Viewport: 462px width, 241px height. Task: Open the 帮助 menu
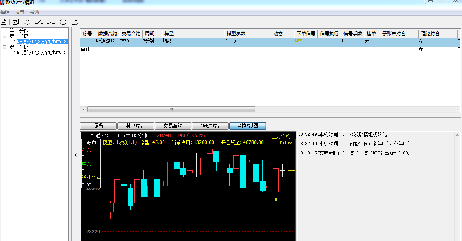click(35, 12)
